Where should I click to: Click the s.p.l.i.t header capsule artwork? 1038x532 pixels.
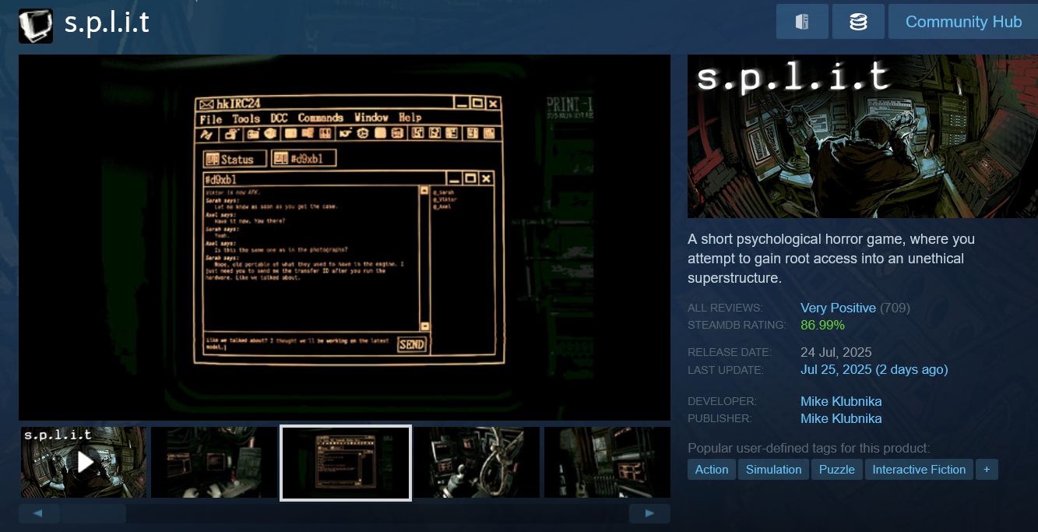tap(862, 136)
